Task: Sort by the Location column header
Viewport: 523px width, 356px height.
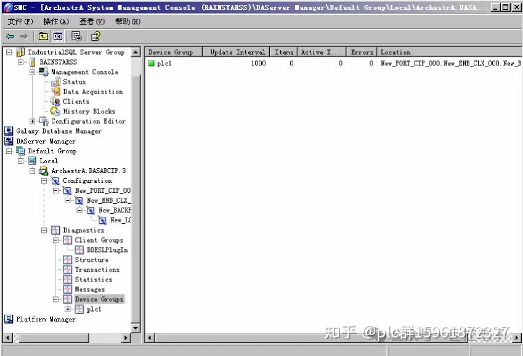Action: (449, 52)
